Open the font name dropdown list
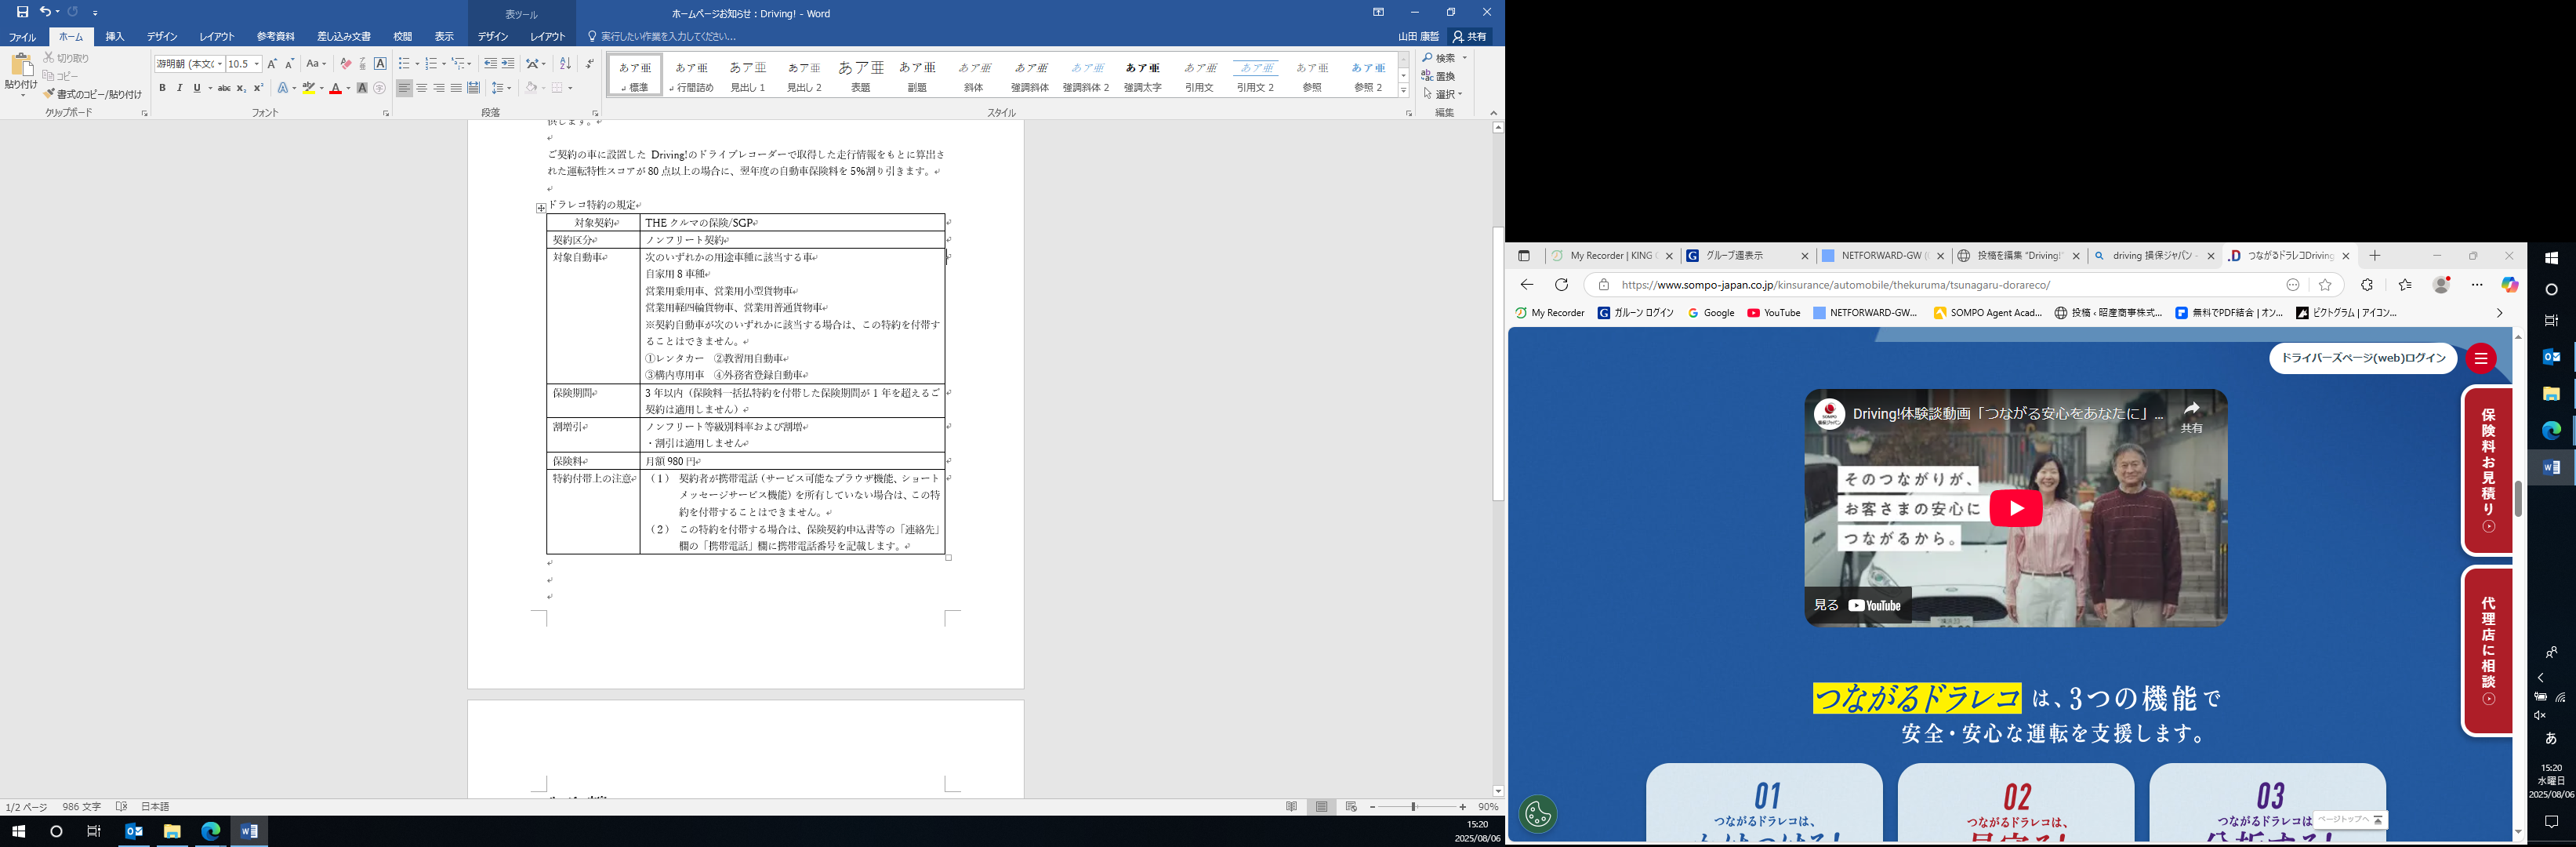2576x847 pixels. pyautogui.click(x=219, y=64)
